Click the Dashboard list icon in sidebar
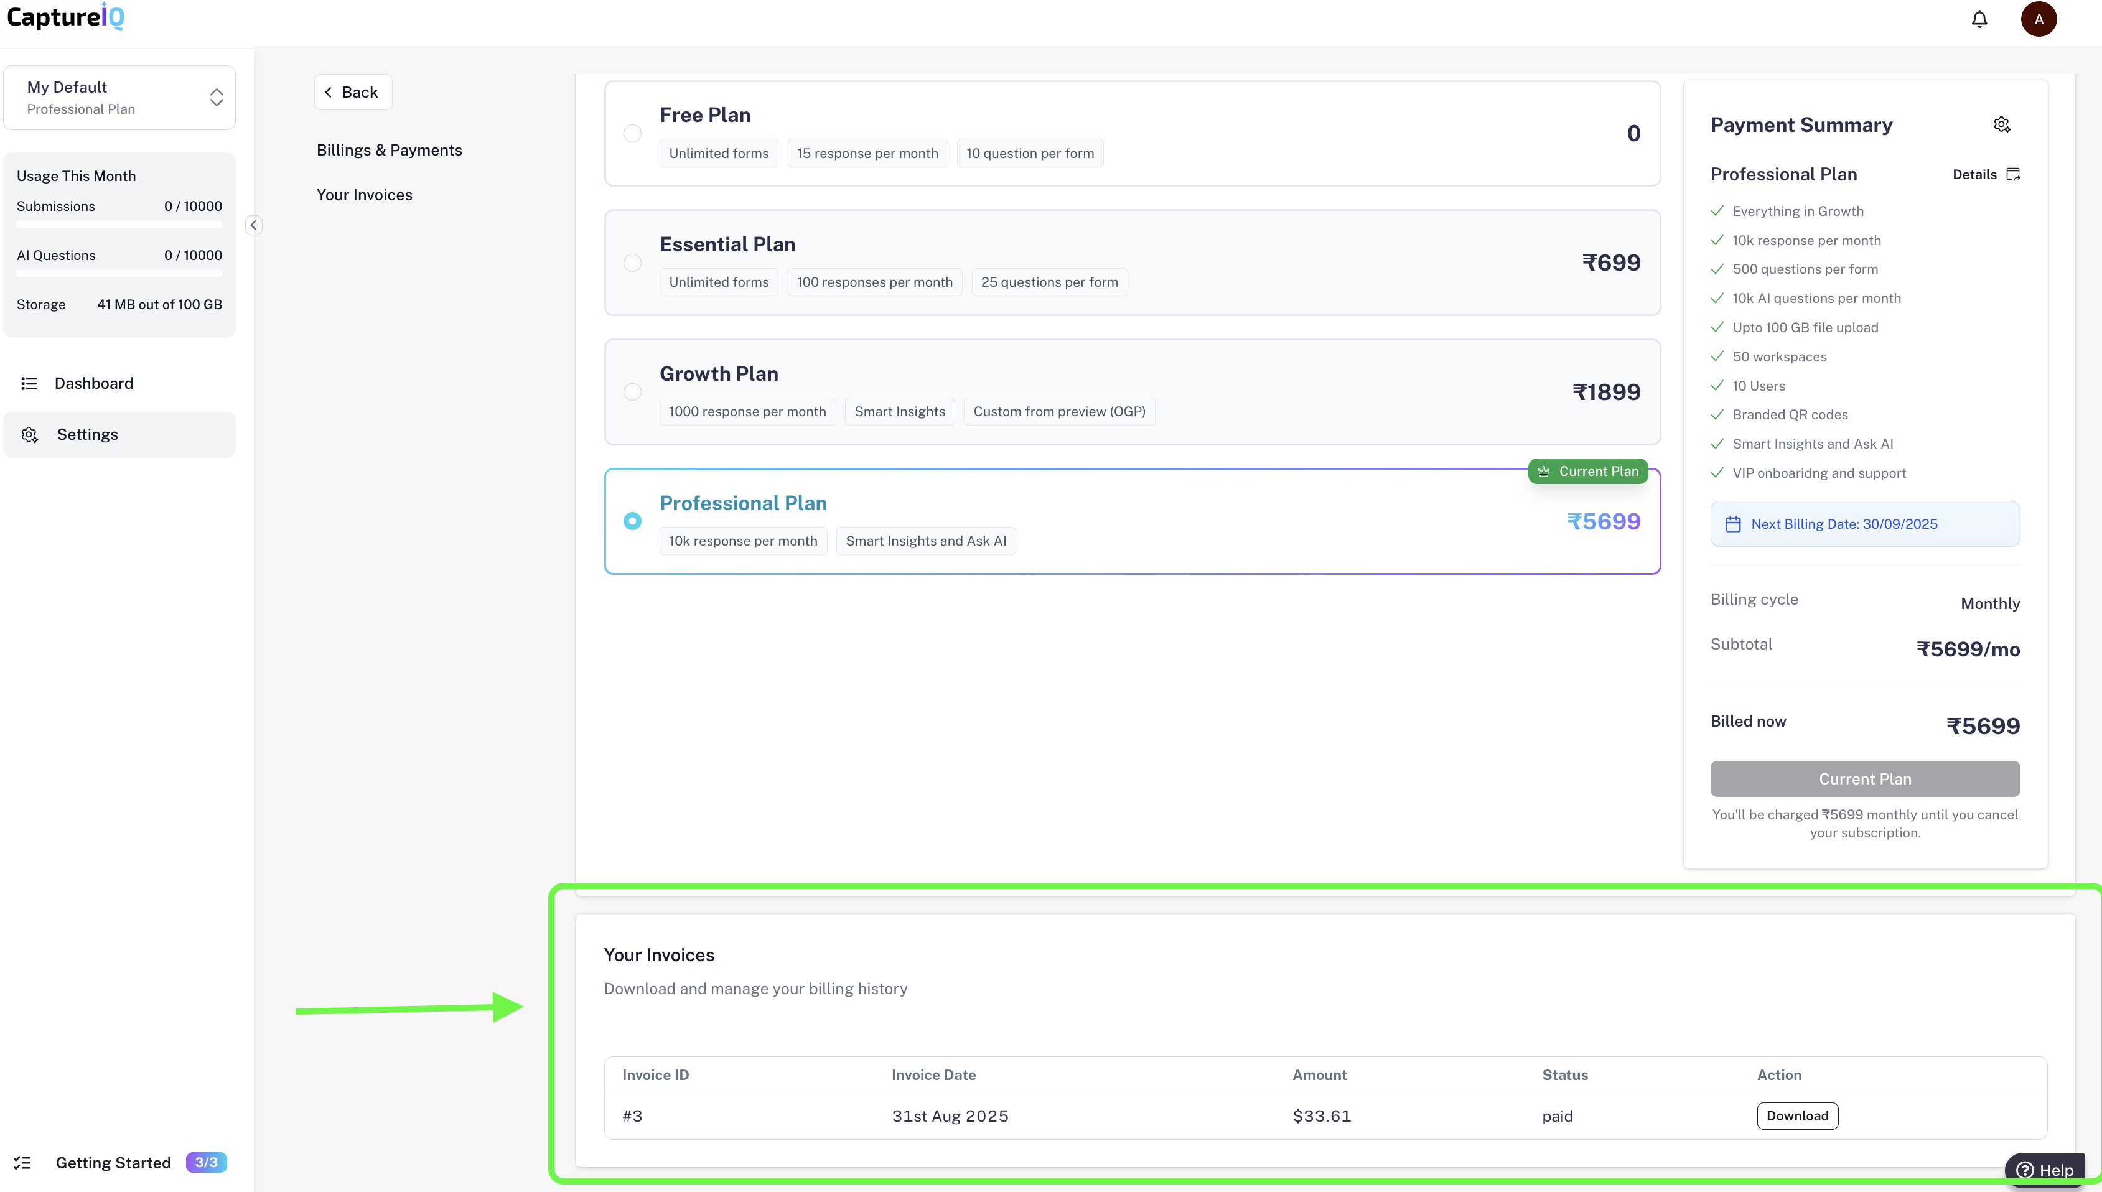The height and width of the screenshot is (1192, 2102). point(29,383)
